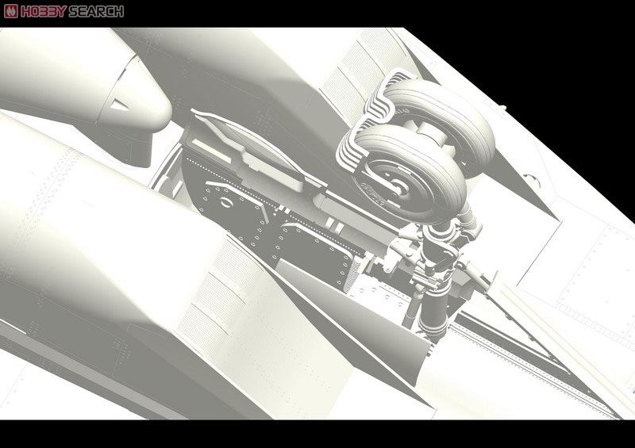Click the HOBBY SEARCH logo text

pyautogui.click(x=72, y=11)
